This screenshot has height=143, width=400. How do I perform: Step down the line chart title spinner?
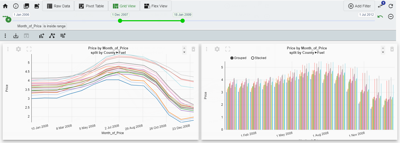pos(184,52)
